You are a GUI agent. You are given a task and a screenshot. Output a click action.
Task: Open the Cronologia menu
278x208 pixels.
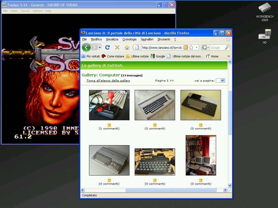click(x=129, y=39)
